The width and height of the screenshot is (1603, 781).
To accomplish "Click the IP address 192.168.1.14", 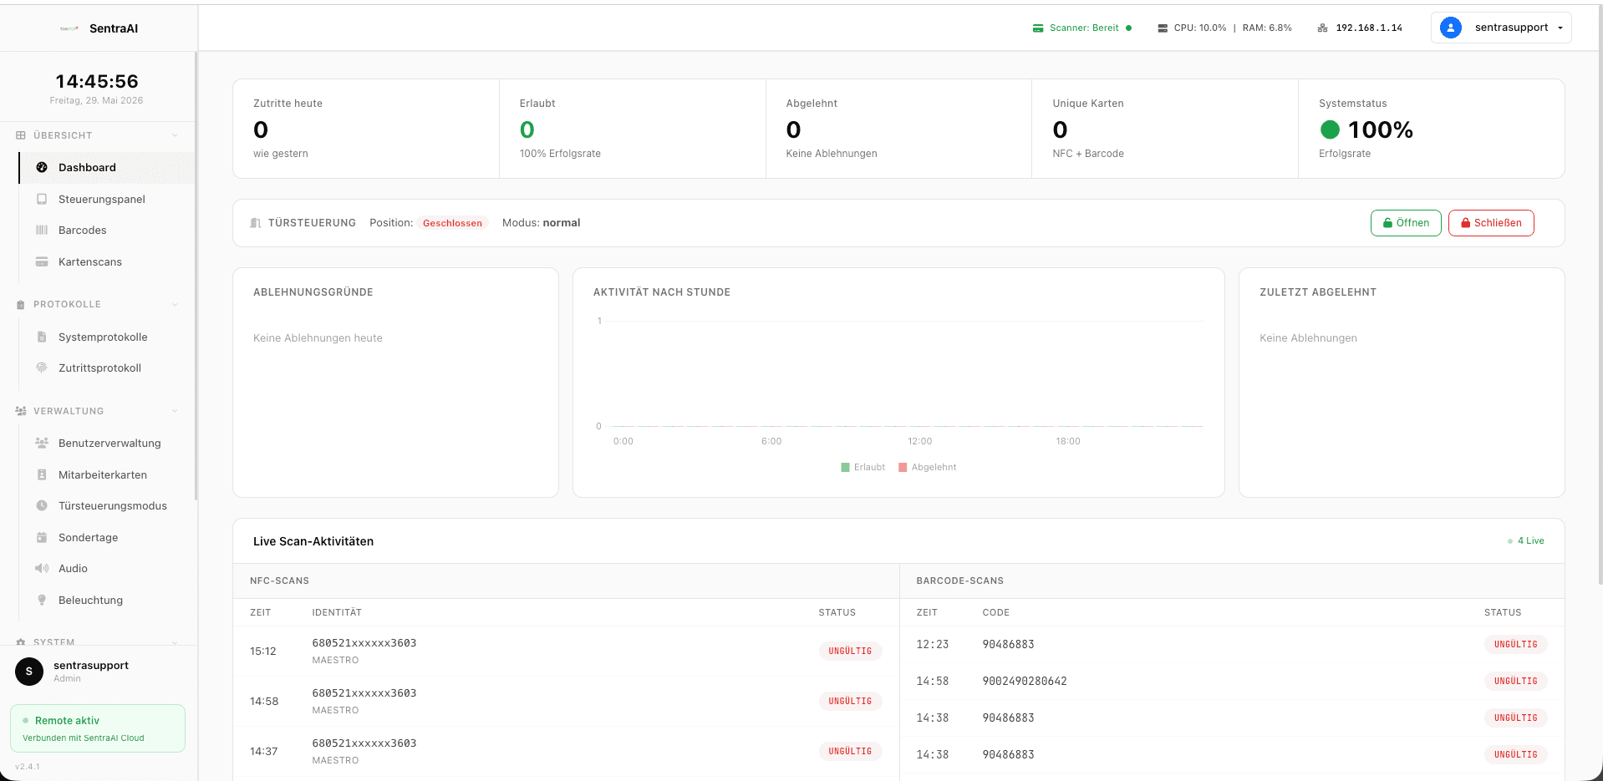I will pos(1369,28).
